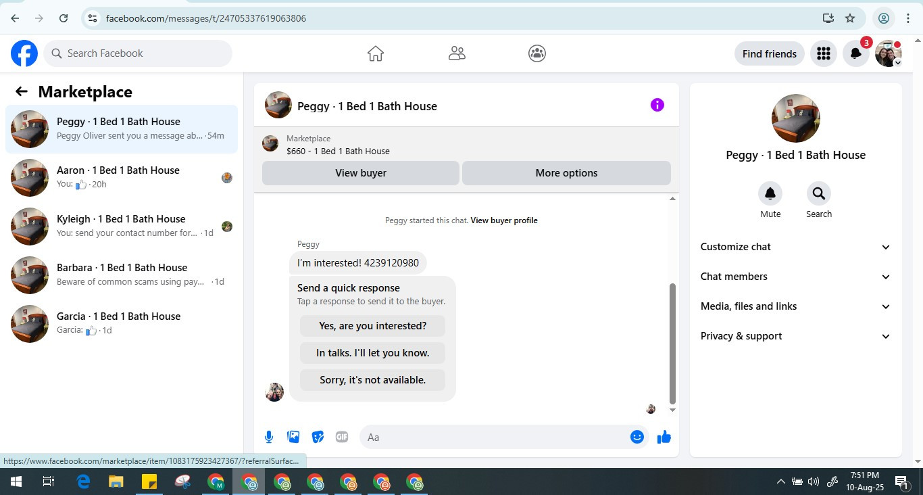Open the notifications bell with 3 badge
Image resolution: width=923 pixels, height=495 pixels.
coord(855,53)
